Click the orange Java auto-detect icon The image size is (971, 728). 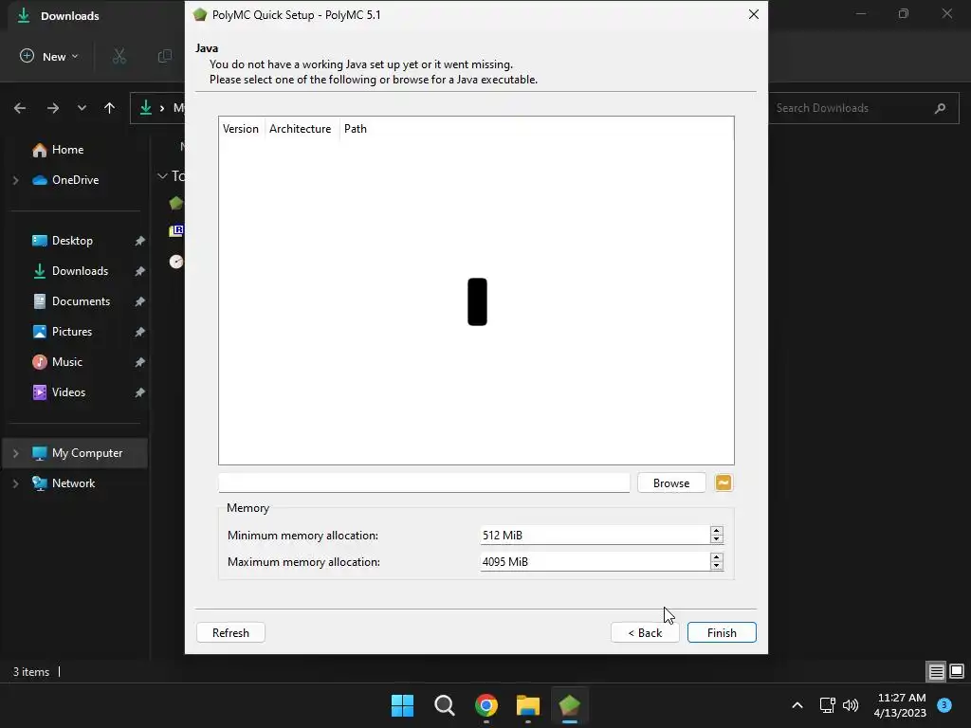[724, 482]
